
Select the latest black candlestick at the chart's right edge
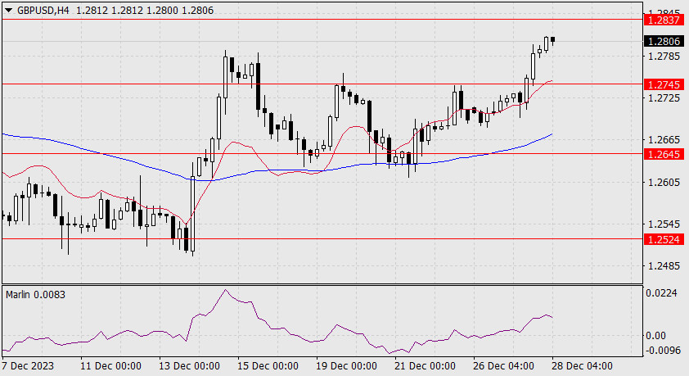click(552, 40)
